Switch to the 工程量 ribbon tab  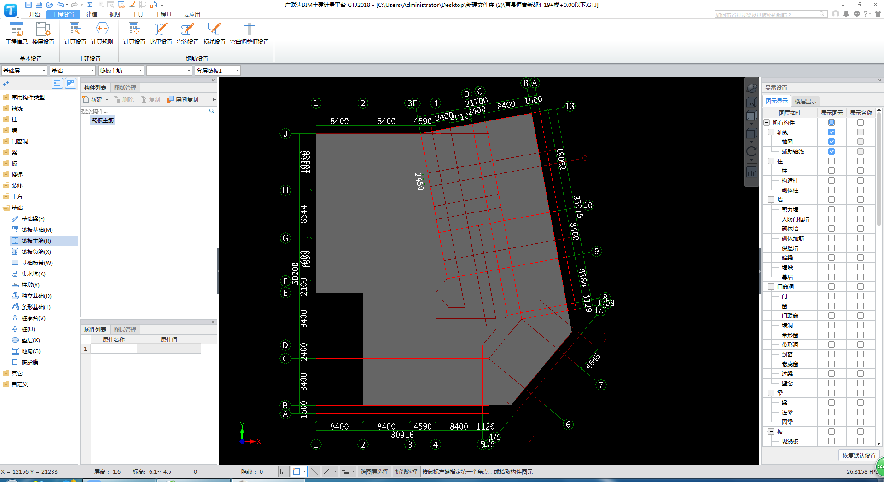pyautogui.click(x=163, y=14)
